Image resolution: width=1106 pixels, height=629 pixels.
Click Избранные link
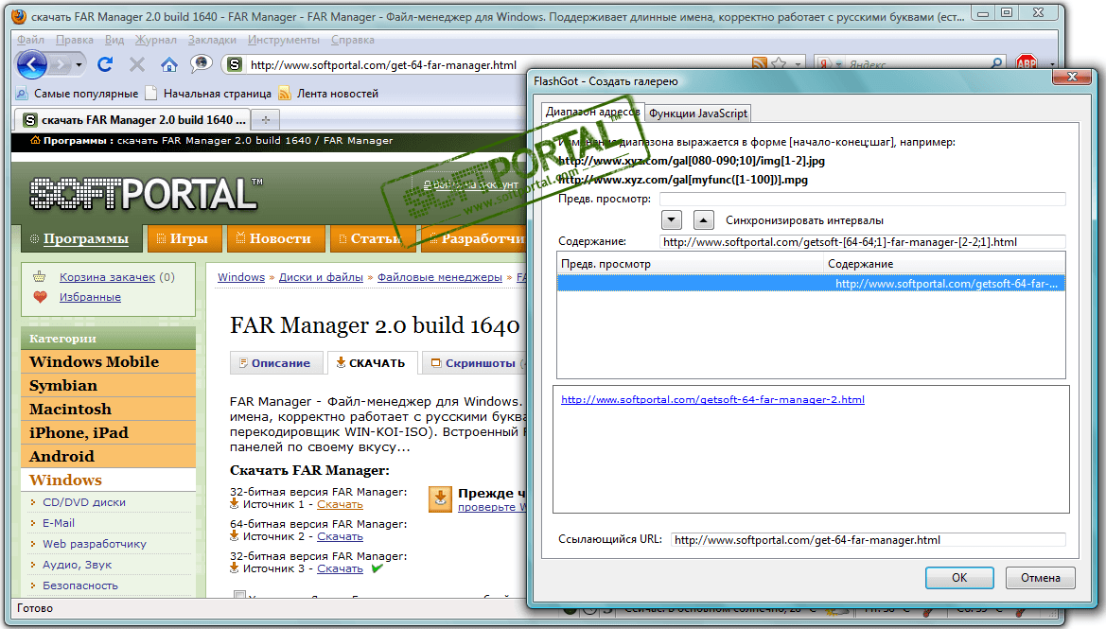pos(90,297)
